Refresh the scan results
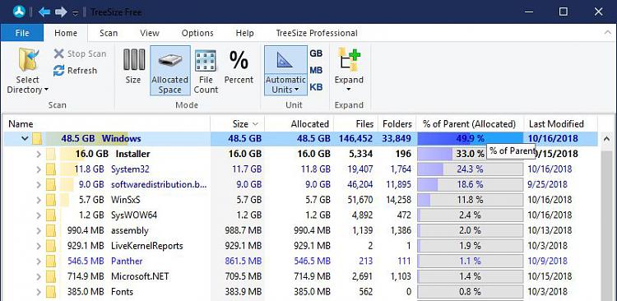 point(75,71)
